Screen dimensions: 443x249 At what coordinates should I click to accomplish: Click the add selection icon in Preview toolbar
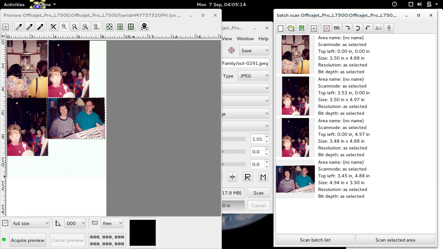[x=6, y=27]
